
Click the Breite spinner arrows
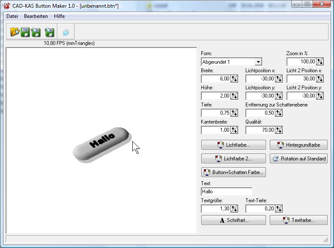coord(234,79)
